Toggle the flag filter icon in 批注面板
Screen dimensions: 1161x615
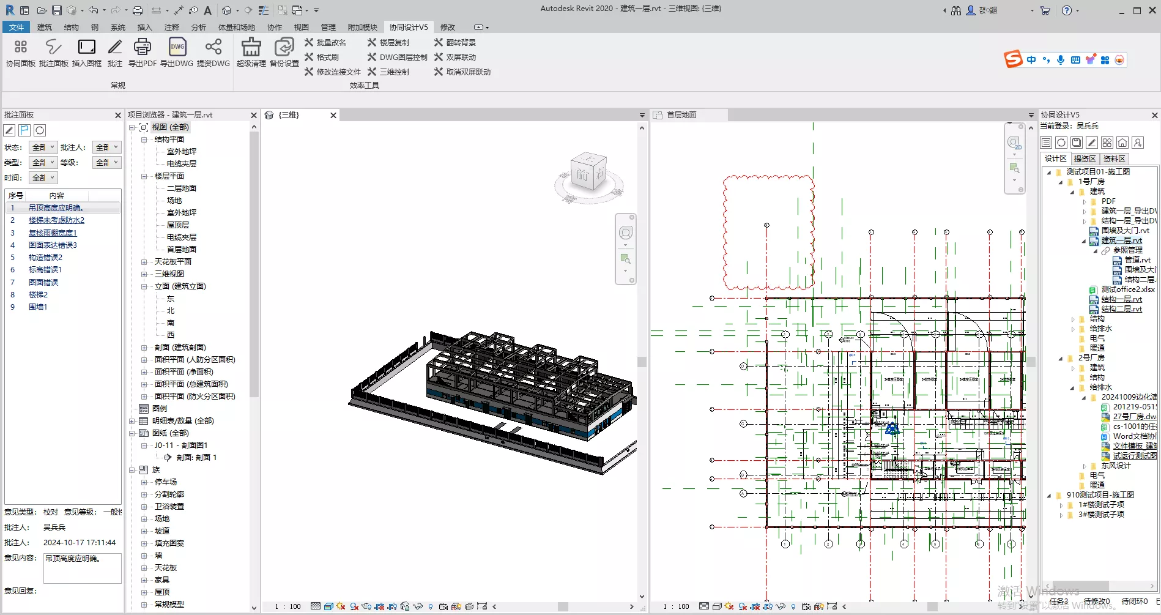[24, 130]
